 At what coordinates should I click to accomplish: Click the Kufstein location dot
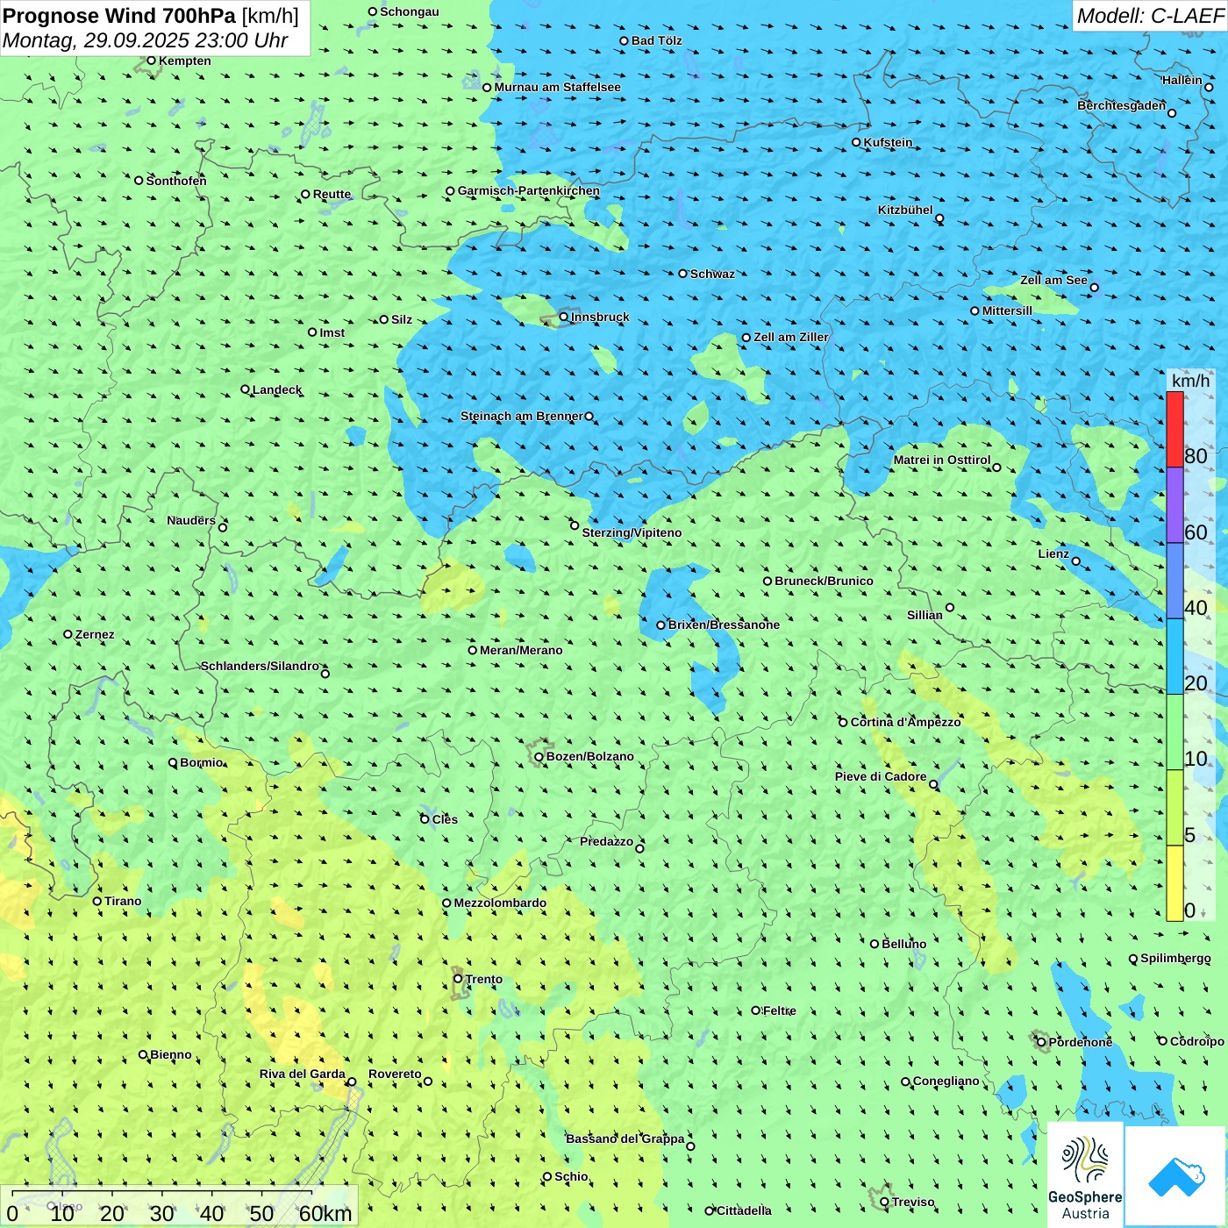(x=857, y=142)
